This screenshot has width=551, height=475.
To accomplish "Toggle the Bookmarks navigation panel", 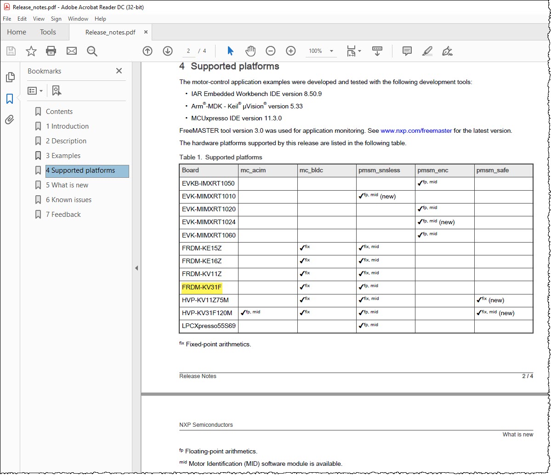I will pos(10,99).
